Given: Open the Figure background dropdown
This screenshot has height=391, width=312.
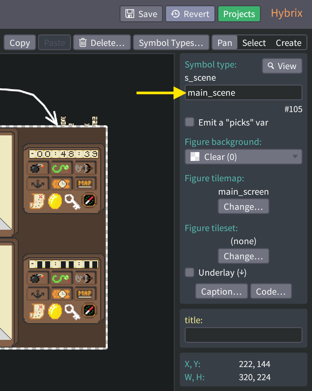Looking at the screenshot, I should [243, 157].
